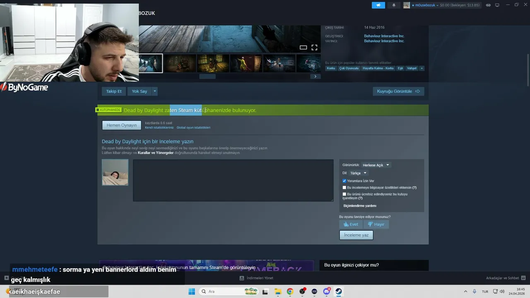The width and height of the screenshot is (530, 298).
Task: Click thumbnail strip scroll slider handle
Action: tap(207, 76)
